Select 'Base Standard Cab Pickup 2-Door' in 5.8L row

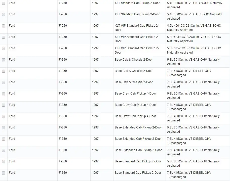pos(138,161)
